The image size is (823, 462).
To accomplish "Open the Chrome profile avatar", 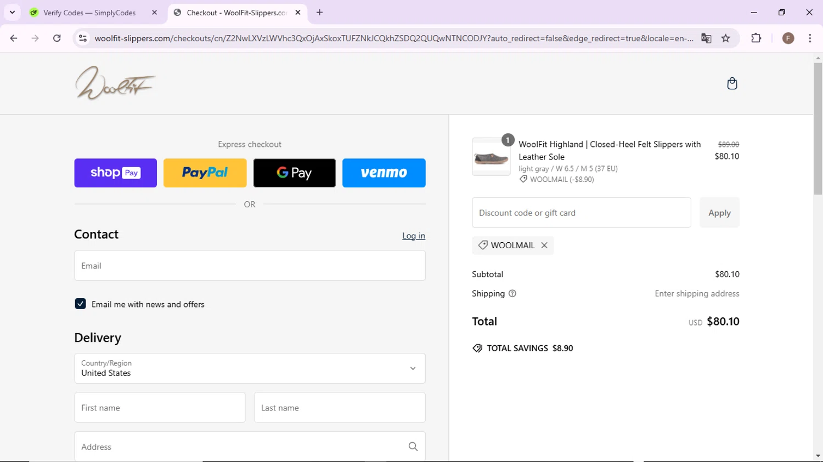I will tap(788, 38).
